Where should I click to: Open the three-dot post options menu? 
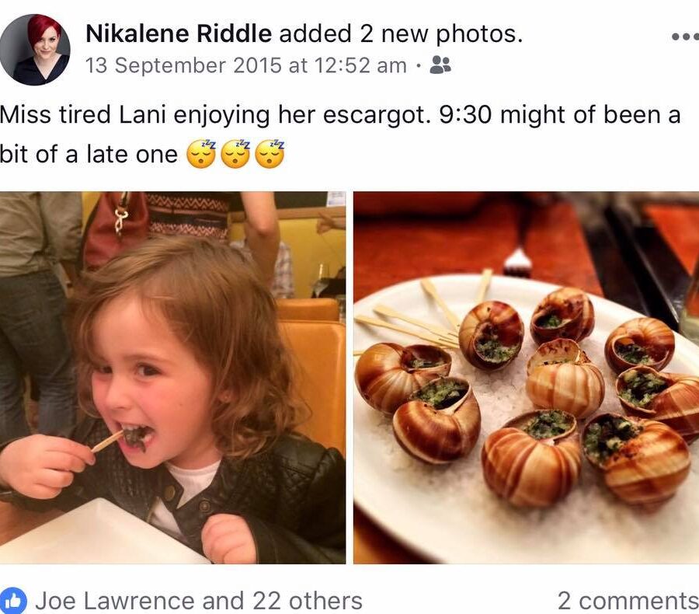[683, 37]
